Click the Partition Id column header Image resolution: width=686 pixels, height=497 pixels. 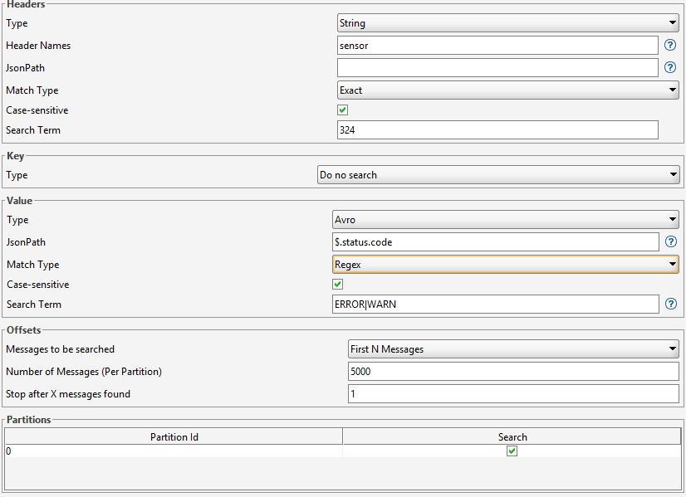pyautogui.click(x=174, y=436)
